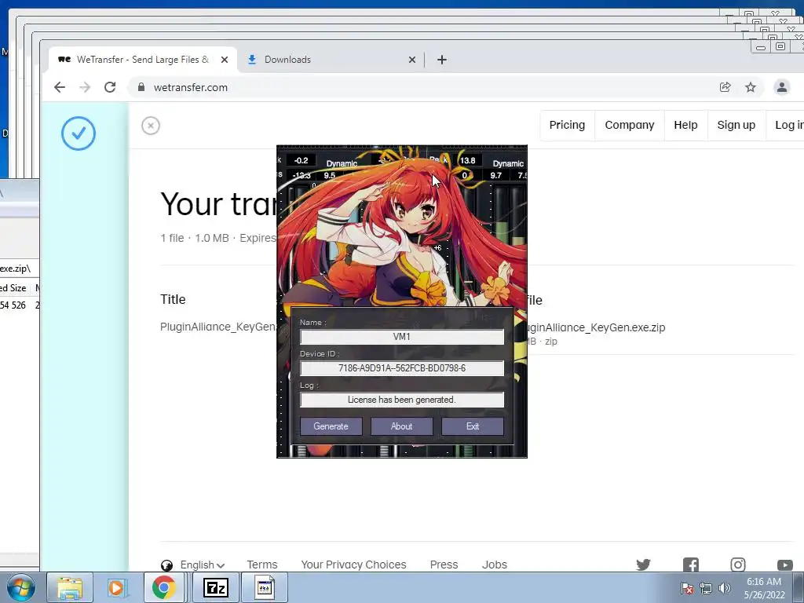Image resolution: width=804 pixels, height=603 pixels.
Task: Select the Device ID input field
Action: point(401,368)
